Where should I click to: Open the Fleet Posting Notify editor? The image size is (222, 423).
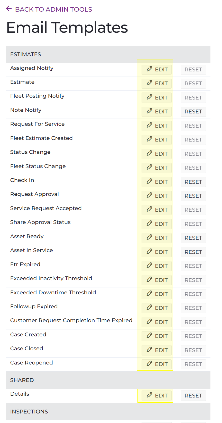point(156,97)
